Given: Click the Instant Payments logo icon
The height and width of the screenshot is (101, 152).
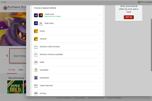Looking at the screenshot, I should point(36,86).
